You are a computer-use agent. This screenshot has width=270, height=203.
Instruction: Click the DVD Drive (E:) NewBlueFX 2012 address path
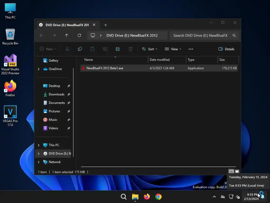tap(132, 35)
